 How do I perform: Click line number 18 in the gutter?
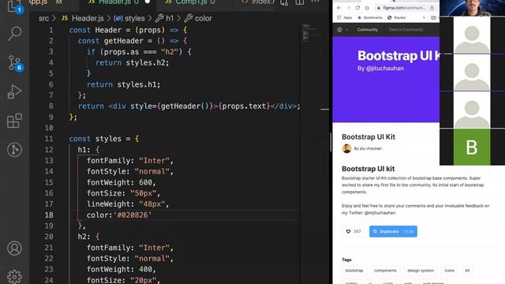pyautogui.click(x=49, y=215)
